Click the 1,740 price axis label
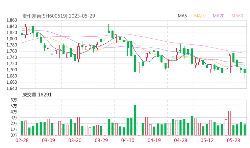Viewport: 250px width, 148px height. coord(11,57)
